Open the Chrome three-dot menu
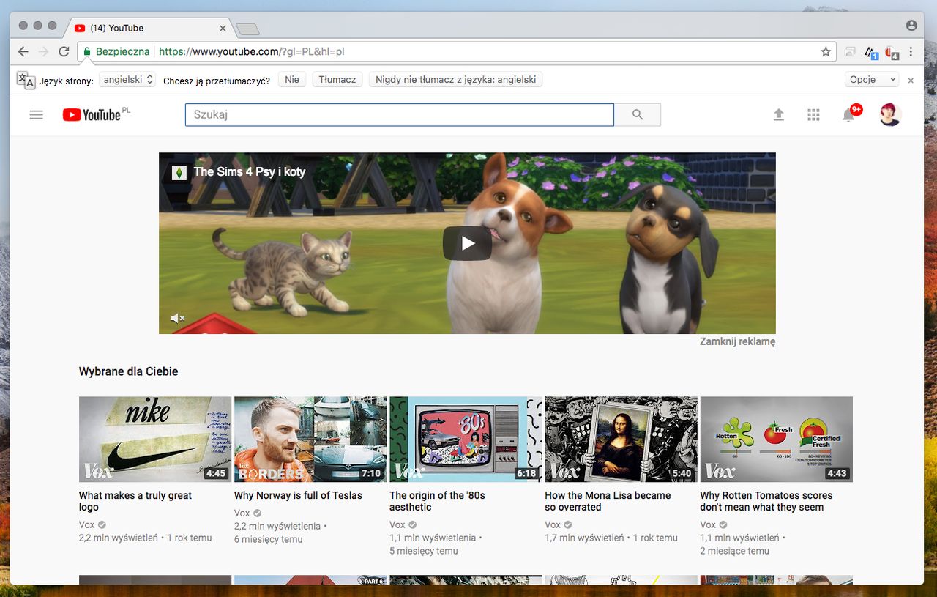This screenshot has width=937, height=597. [911, 52]
